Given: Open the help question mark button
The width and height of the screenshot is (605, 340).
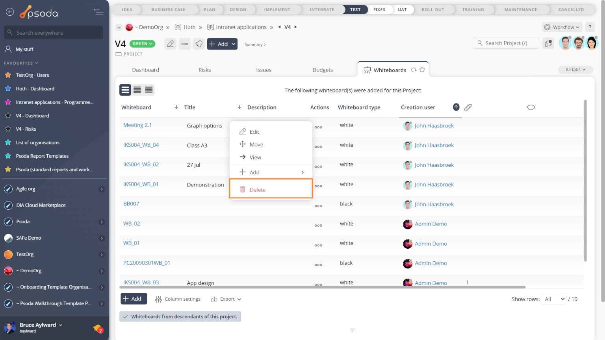Looking at the screenshot, I should click(590, 27).
